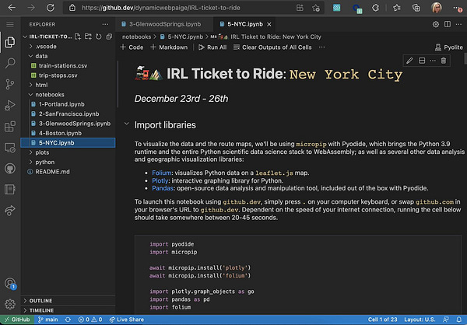Follow the Plotly link

point(160,180)
